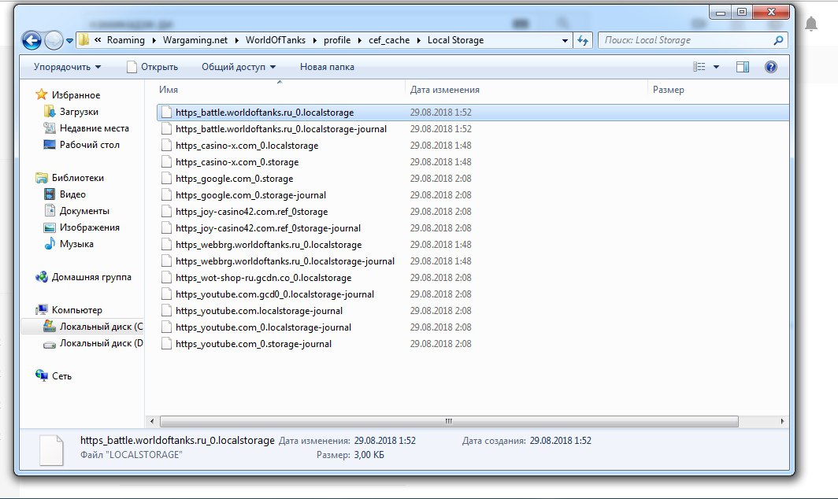Open the view options dropdown arrow
838x499 pixels.
click(716, 67)
